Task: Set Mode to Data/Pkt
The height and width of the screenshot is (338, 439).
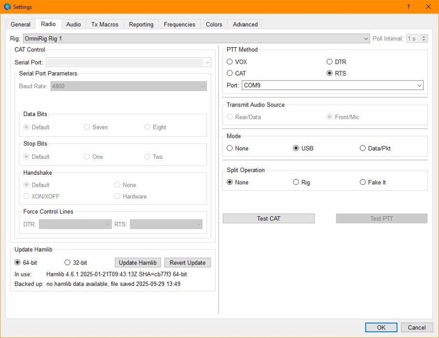Action: (363, 148)
